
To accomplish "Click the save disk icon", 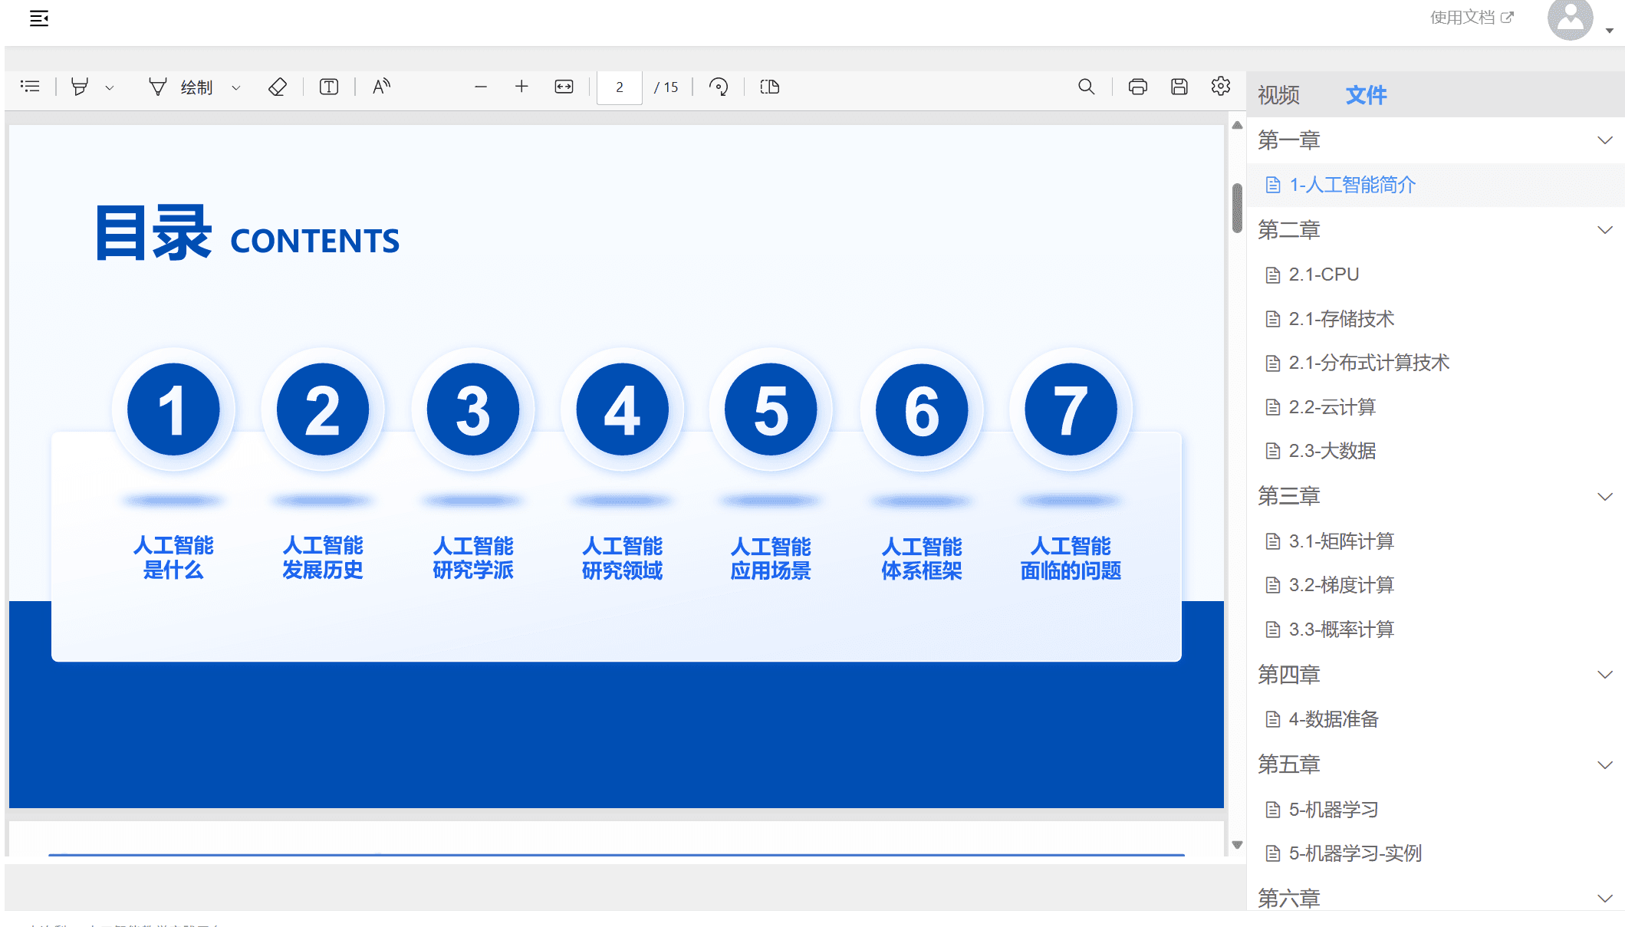I will (1179, 87).
